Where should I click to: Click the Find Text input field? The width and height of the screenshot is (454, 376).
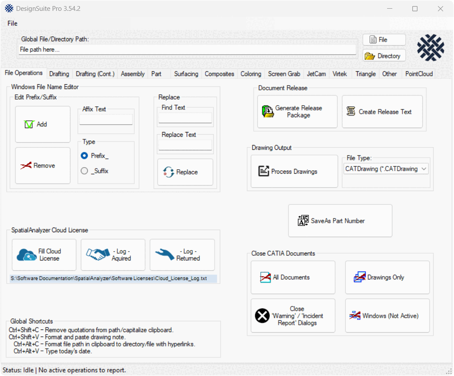[185, 118]
